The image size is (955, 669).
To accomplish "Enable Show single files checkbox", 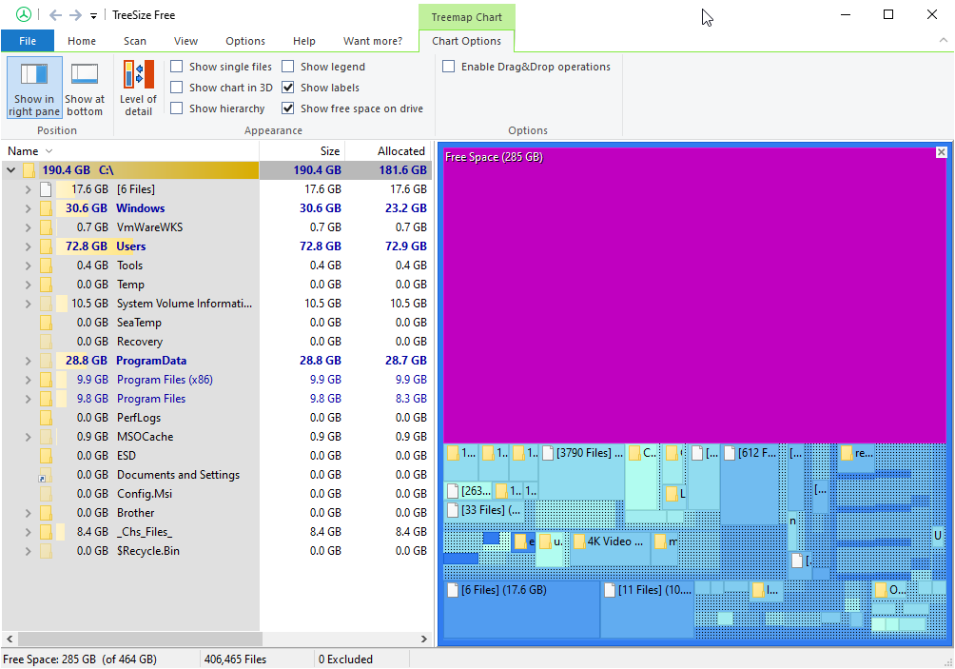I will pos(177,67).
